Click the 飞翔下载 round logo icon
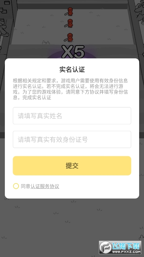The height and width of the screenshot is (257, 144). [x=105, y=247]
